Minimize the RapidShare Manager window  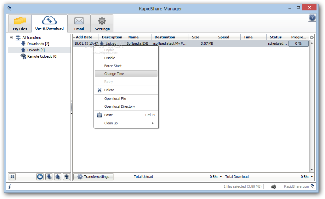tap(289, 8)
